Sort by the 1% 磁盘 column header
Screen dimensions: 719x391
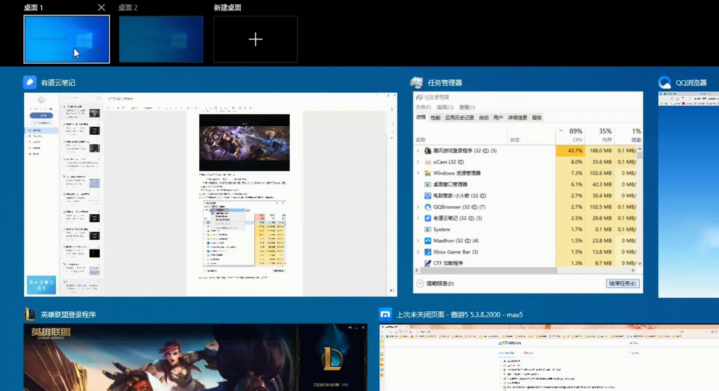click(628, 135)
